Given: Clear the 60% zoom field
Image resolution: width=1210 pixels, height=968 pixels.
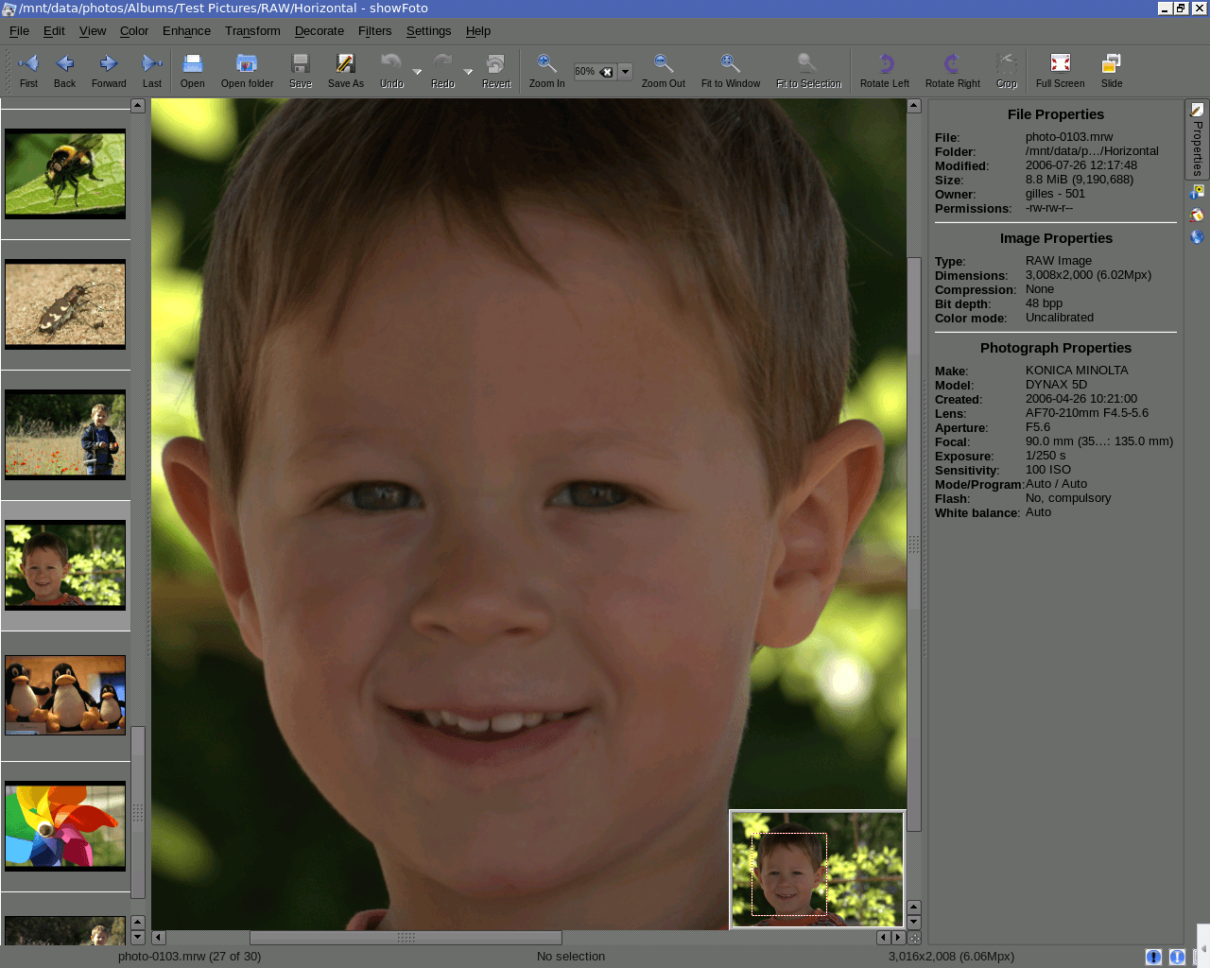Looking at the screenshot, I should click(607, 72).
